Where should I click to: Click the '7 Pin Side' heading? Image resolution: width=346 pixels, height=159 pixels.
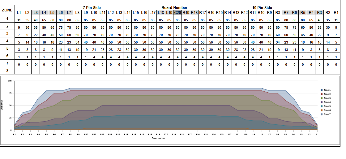click(x=92, y=8)
